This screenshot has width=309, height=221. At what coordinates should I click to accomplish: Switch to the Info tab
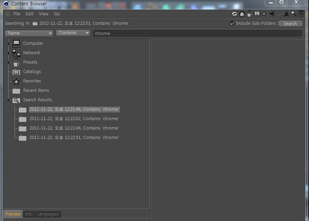29,214
